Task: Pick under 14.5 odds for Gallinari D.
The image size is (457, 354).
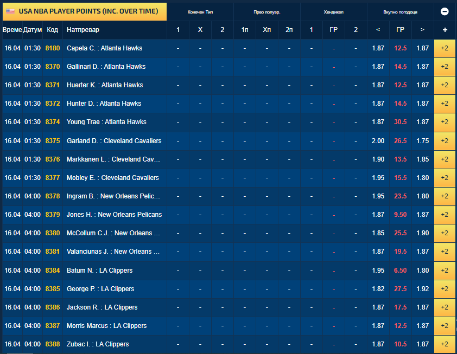Action: [x=378, y=67]
